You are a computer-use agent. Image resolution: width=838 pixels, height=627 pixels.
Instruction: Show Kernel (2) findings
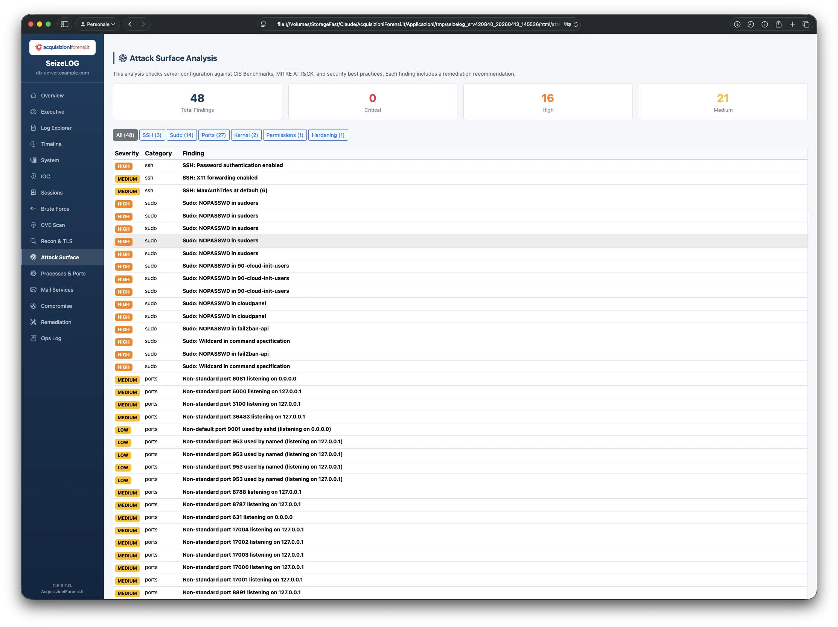click(246, 135)
